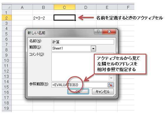Select column A header
The height and width of the screenshot is (115, 167).
[x=22, y=7]
